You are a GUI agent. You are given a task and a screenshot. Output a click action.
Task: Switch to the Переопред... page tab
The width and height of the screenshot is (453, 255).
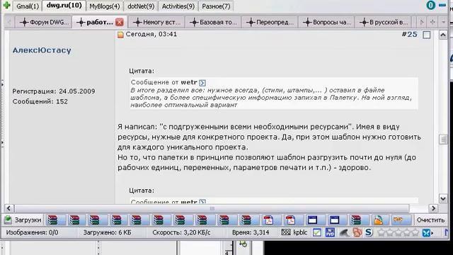pyautogui.click(x=270, y=22)
